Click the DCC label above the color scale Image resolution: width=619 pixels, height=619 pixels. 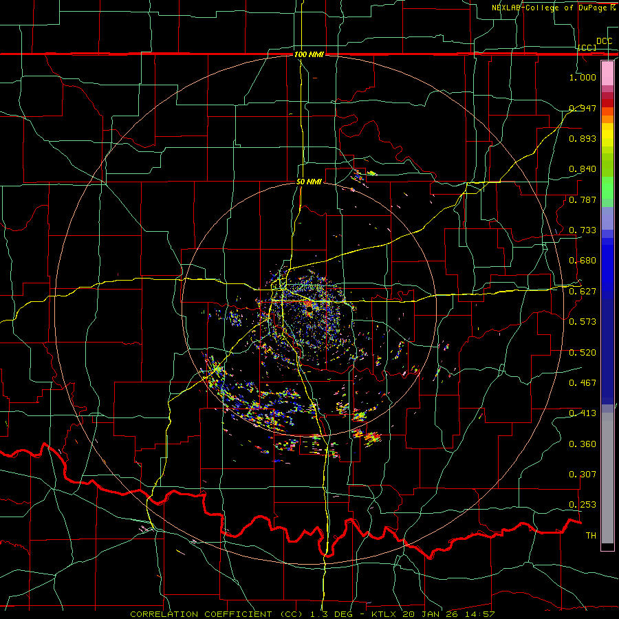point(604,41)
